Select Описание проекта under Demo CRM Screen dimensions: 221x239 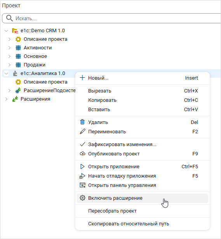[x=45, y=39]
